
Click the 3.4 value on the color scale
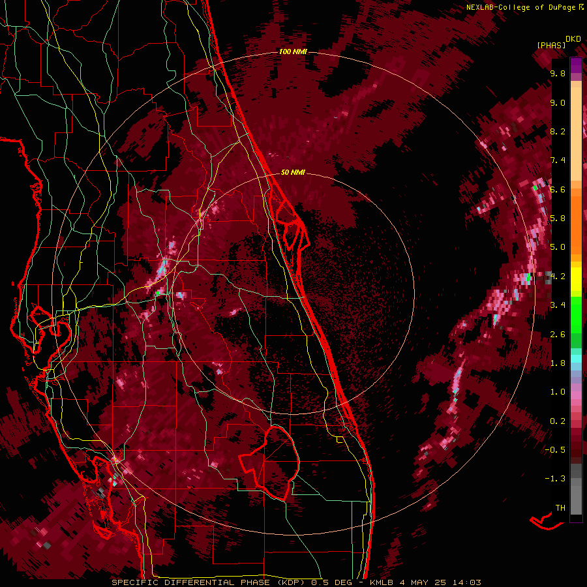(x=558, y=305)
